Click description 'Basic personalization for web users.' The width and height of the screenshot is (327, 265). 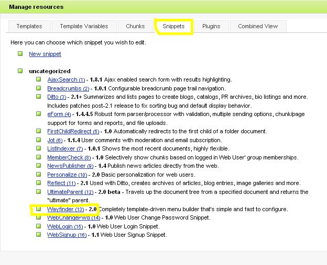(x=148, y=175)
